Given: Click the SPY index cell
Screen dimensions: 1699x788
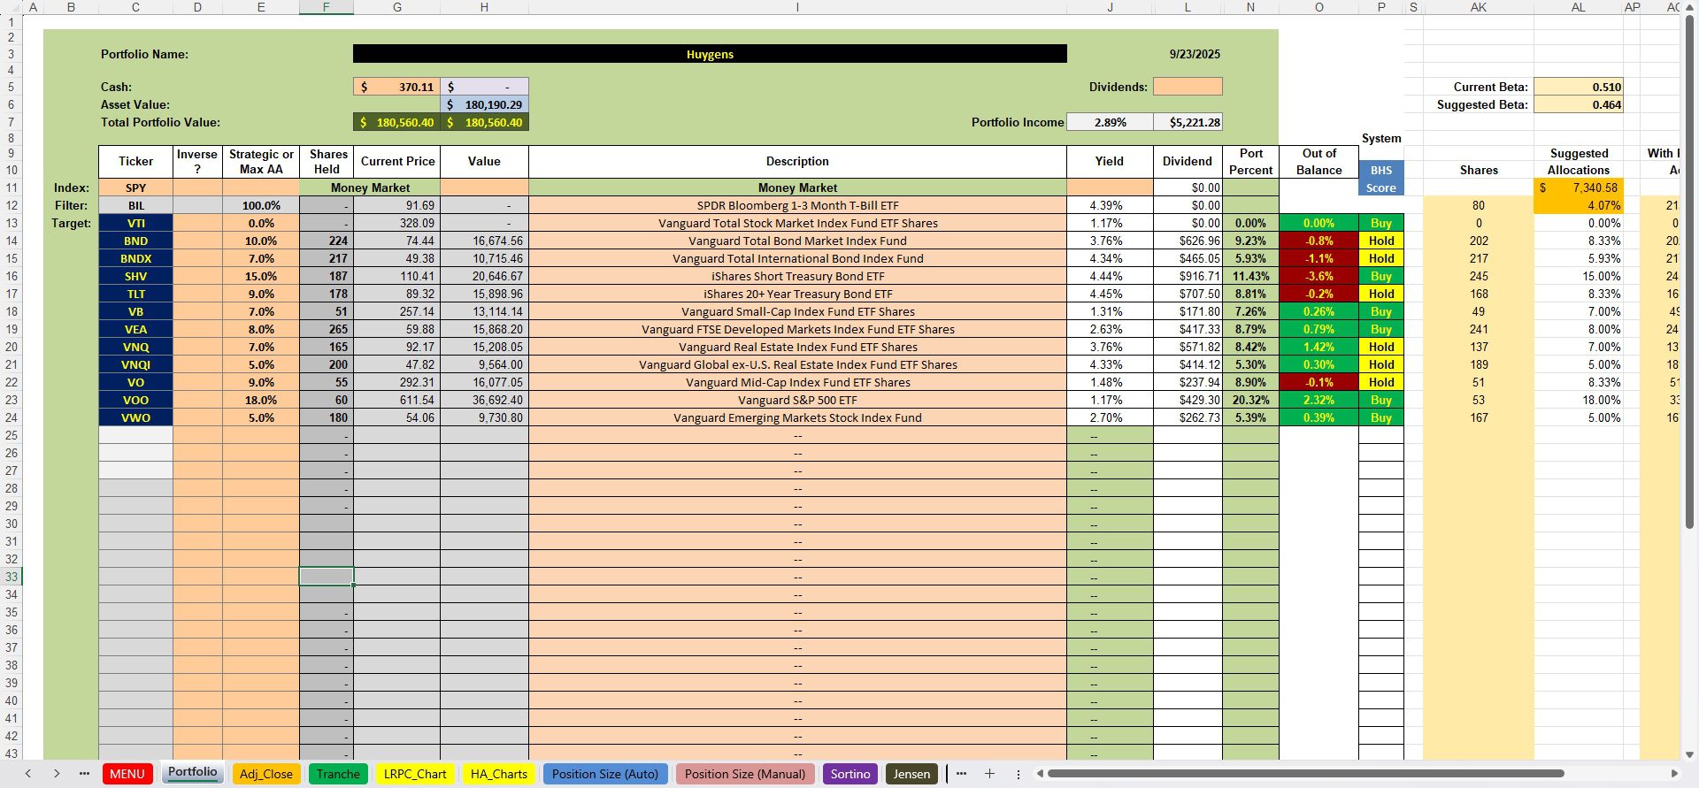Looking at the screenshot, I should (x=135, y=187).
